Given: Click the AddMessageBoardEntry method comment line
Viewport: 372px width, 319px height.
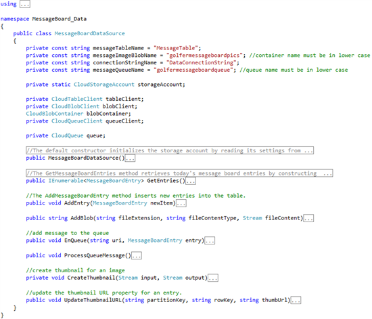Looking at the screenshot, I should point(136,196).
